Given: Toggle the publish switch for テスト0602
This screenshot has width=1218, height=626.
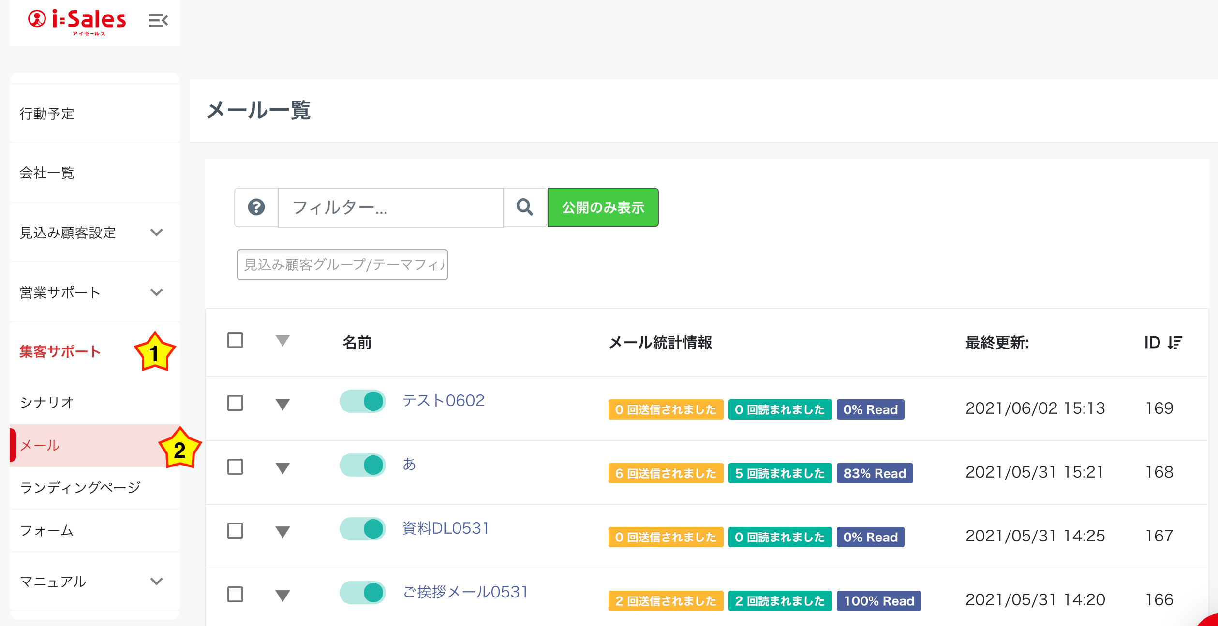Looking at the screenshot, I should 362,401.
